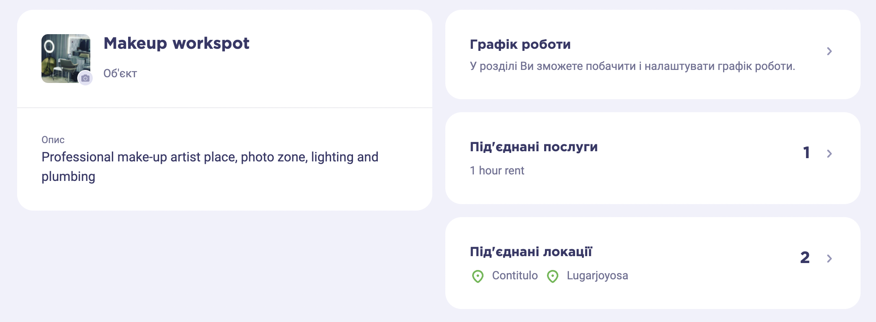Open the Makeup workspot thumbnail image
The height and width of the screenshot is (322, 876).
pyautogui.click(x=66, y=59)
